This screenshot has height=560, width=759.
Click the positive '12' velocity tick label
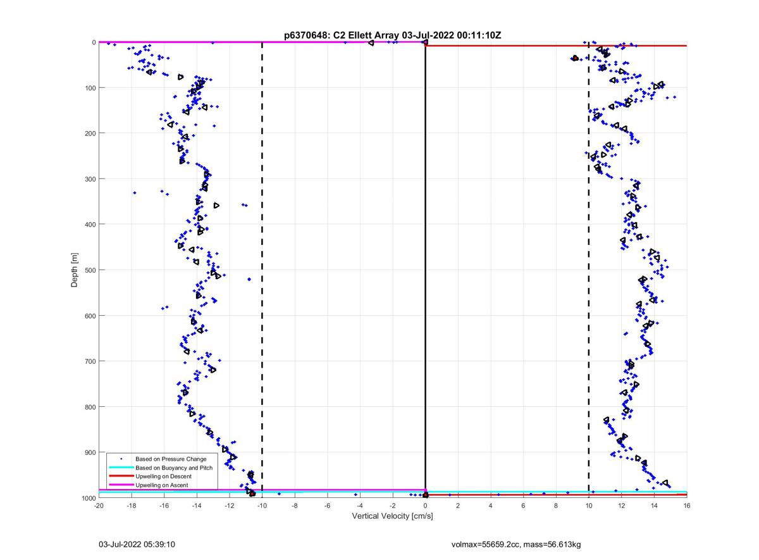pyautogui.click(x=622, y=506)
